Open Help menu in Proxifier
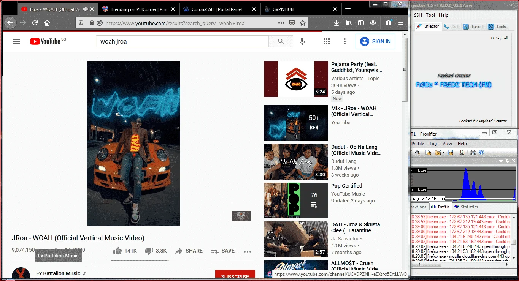 coord(462,144)
